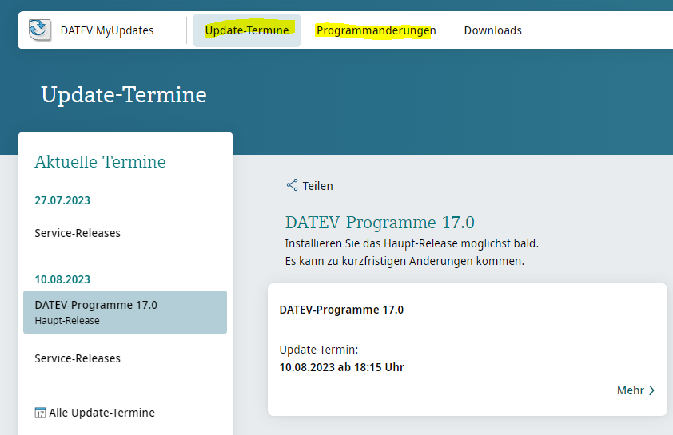Open the Downloads tab
The width and height of the screenshot is (673, 435).
[492, 30]
